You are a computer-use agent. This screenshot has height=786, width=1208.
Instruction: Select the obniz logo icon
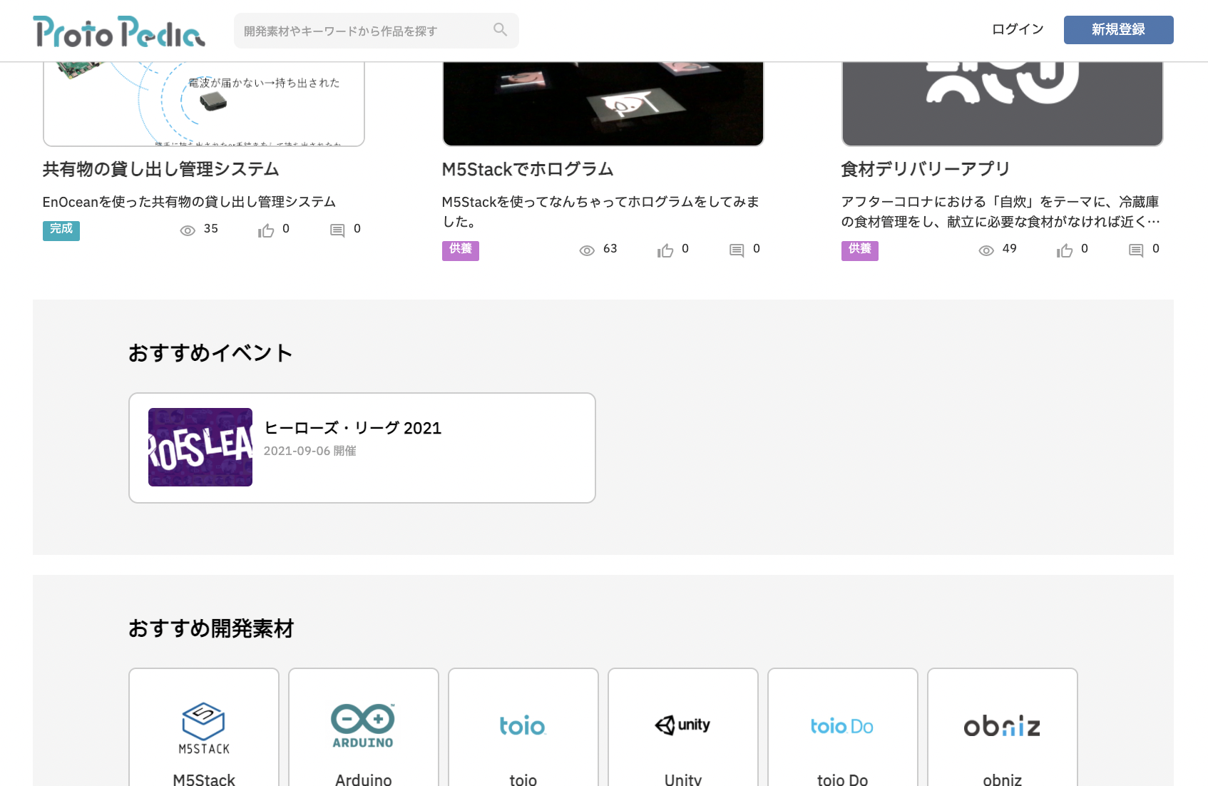click(x=1002, y=726)
